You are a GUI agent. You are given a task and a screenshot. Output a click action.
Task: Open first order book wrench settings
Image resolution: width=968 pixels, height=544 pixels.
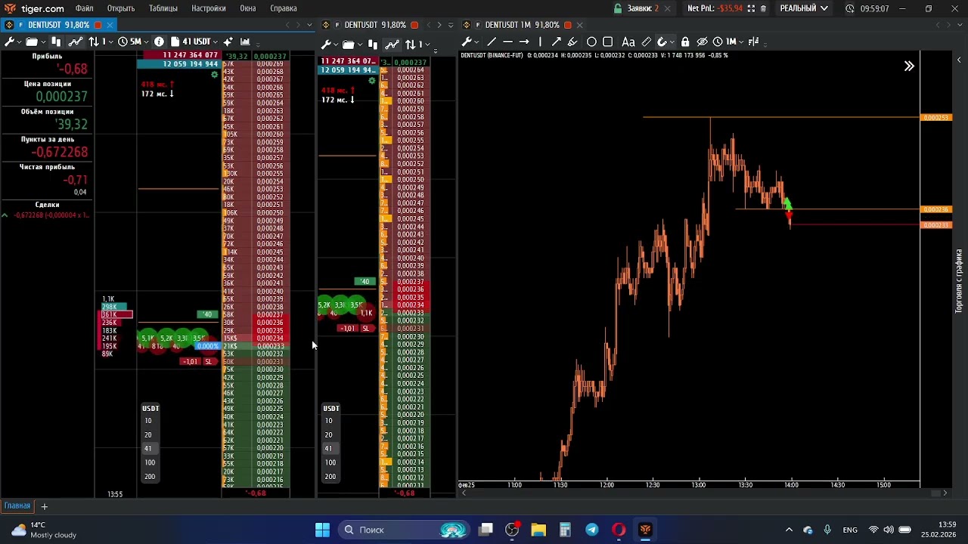(10, 42)
